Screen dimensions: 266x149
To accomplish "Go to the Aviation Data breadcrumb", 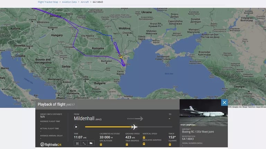I will pos(69,2).
